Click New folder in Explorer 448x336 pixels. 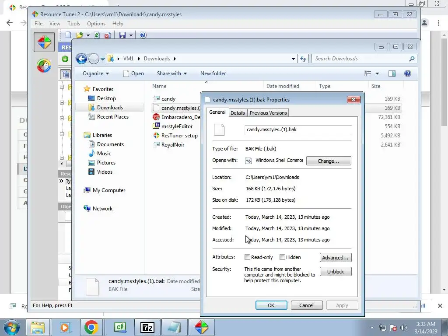pyautogui.click(x=213, y=73)
